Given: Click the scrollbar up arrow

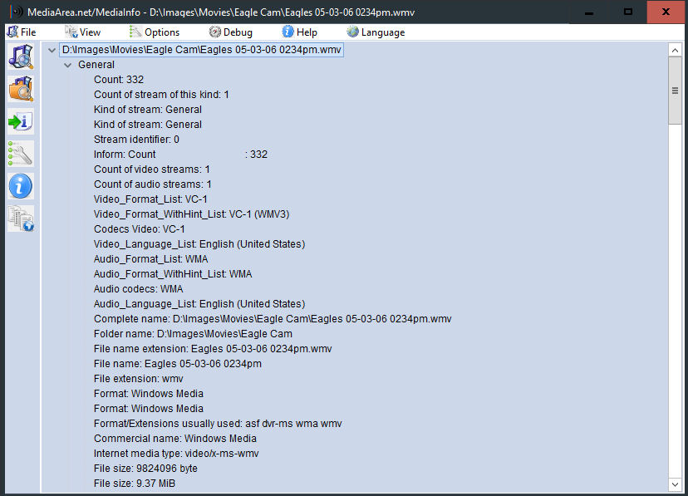Looking at the screenshot, I should [x=675, y=50].
